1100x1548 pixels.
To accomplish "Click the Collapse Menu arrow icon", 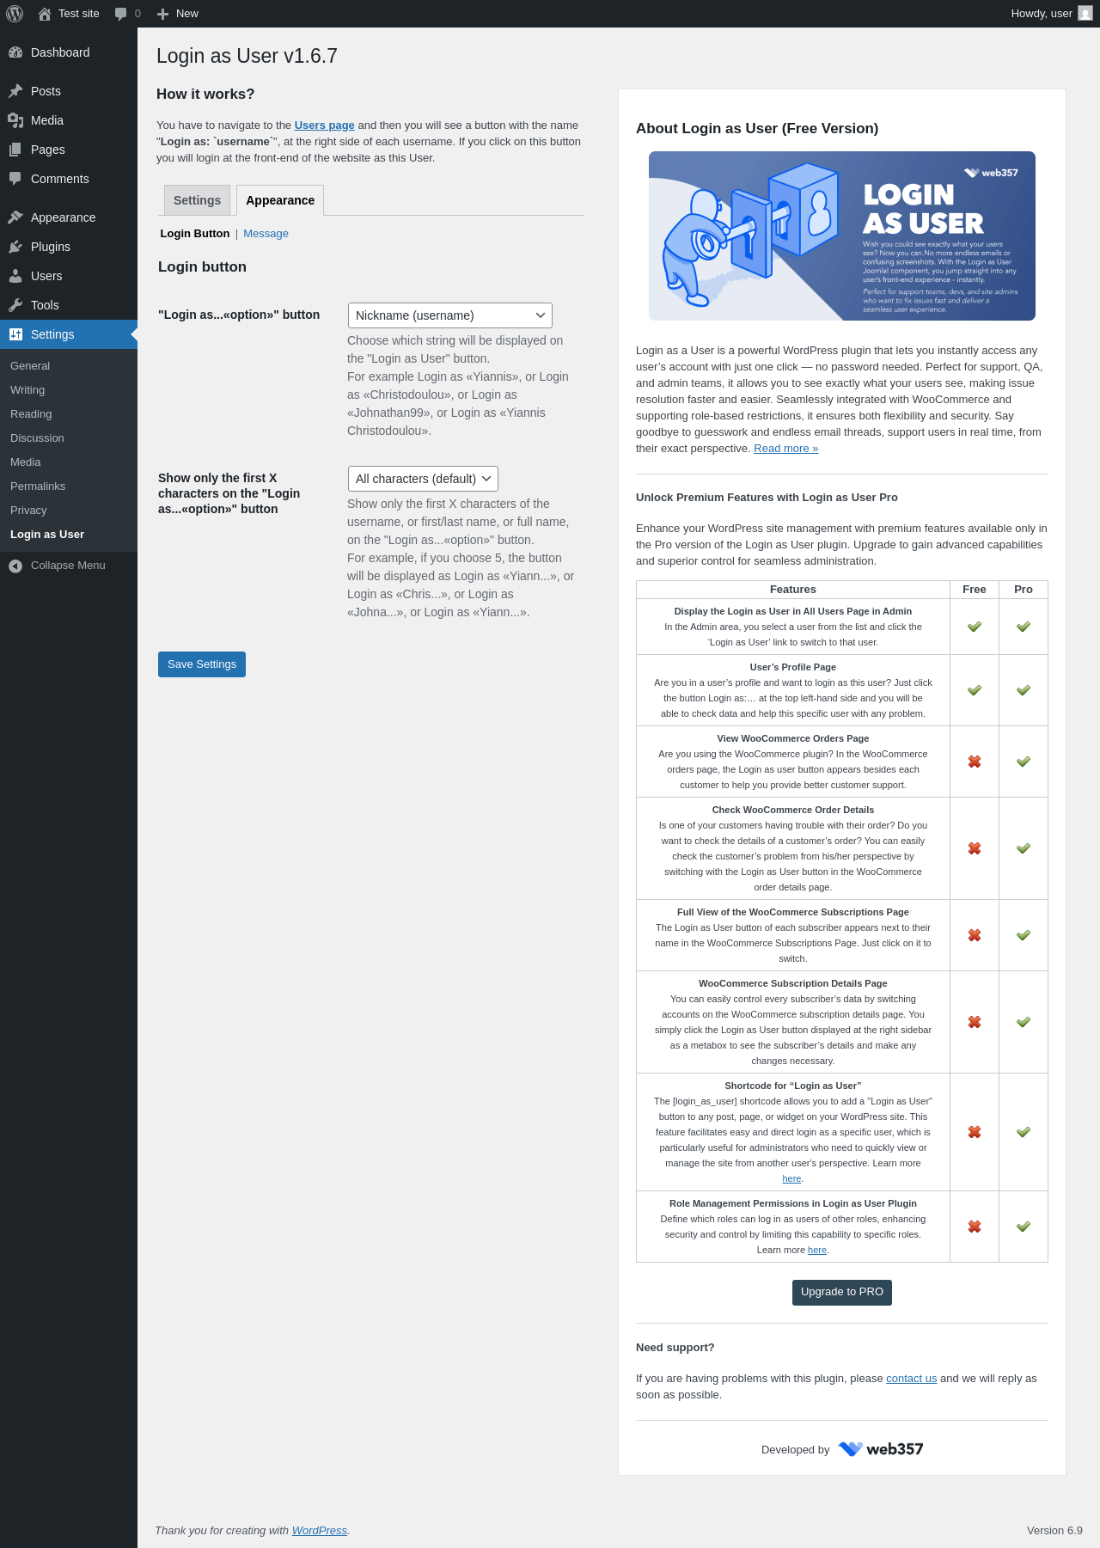I will click(15, 566).
